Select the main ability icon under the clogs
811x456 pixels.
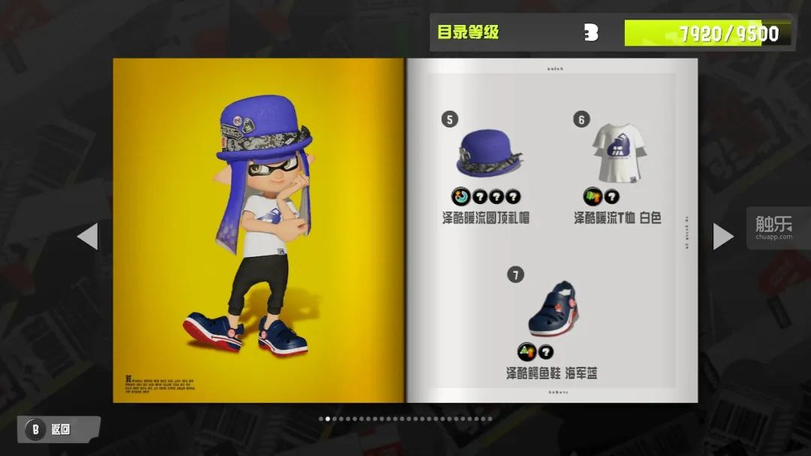pyautogui.click(x=526, y=352)
